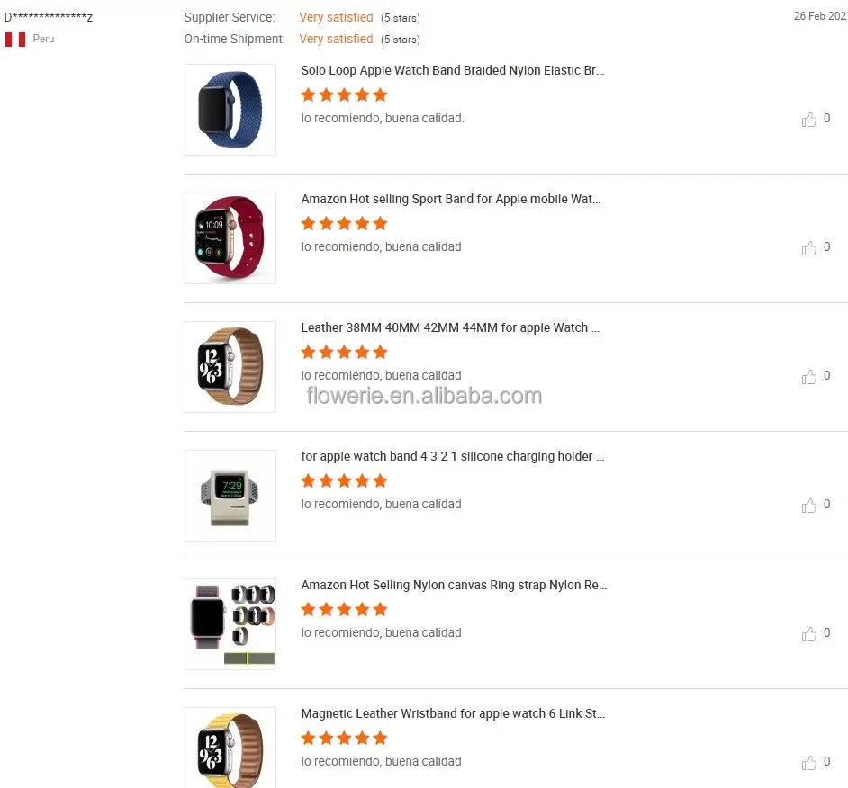Screen dimensions: 848x788
Task: Like the Magnetic Leather Wristband review
Action: pyautogui.click(x=809, y=763)
